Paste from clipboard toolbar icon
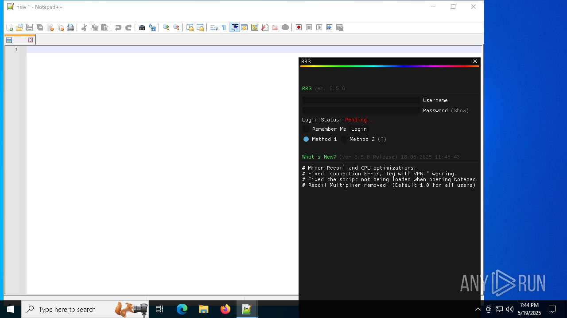Viewport: 567px width, 318px height. pyautogui.click(x=105, y=27)
